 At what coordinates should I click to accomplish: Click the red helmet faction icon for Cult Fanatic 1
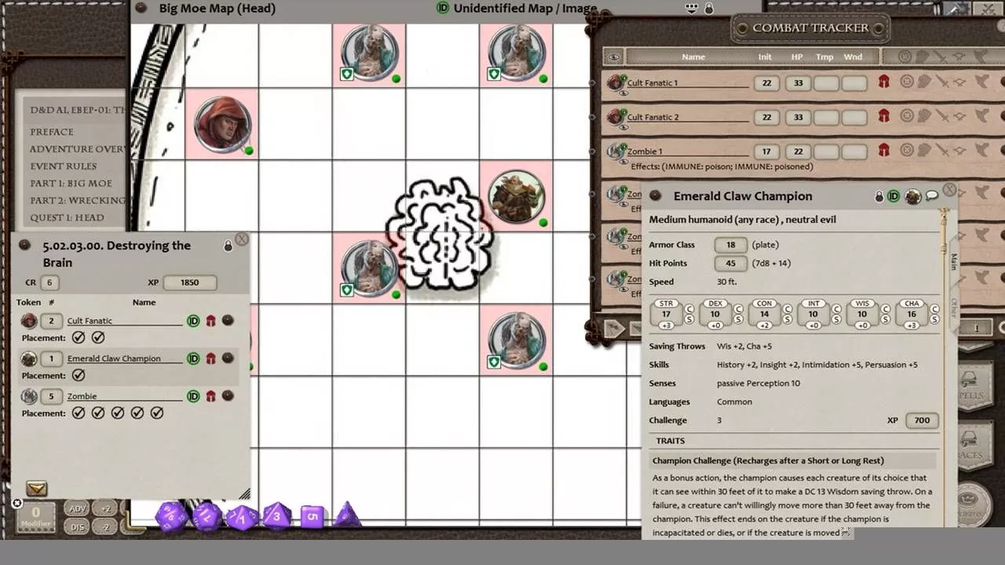[x=883, y=82]
